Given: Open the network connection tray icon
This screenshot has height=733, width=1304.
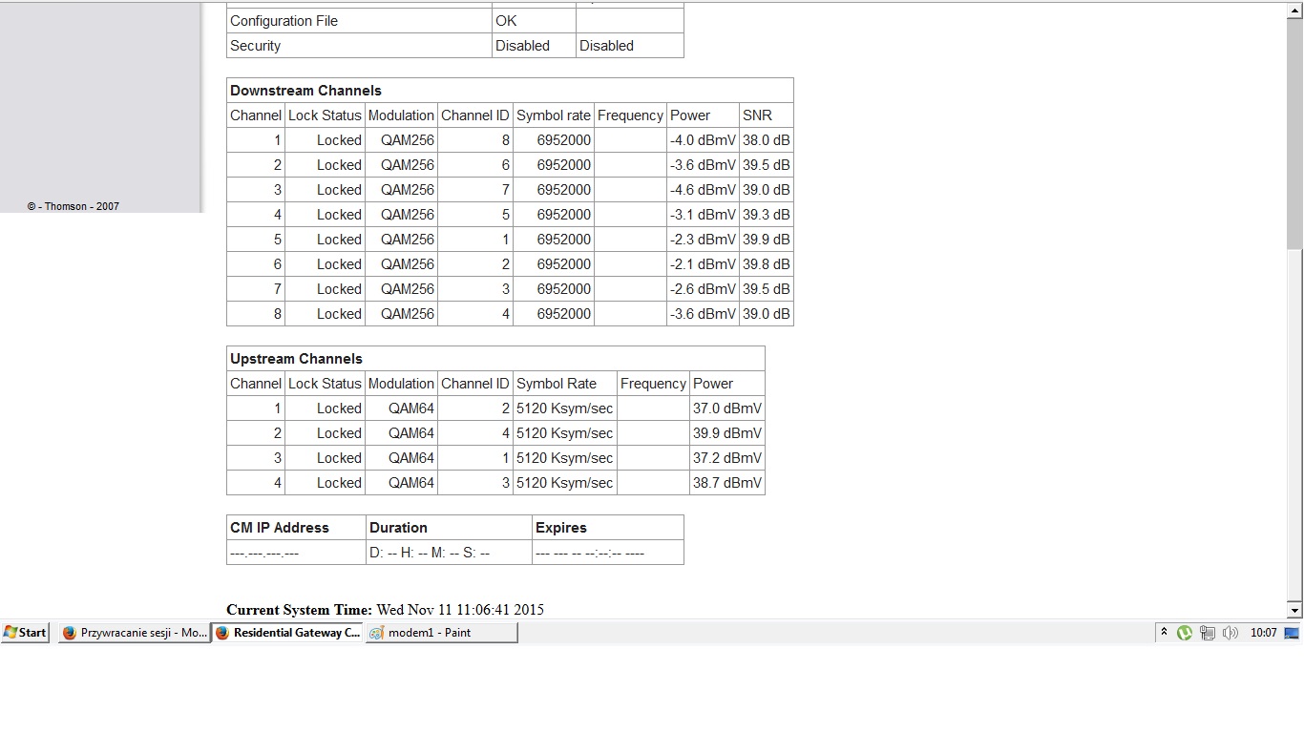Looking at the screenshot, I should click(x=1208, y=632).
